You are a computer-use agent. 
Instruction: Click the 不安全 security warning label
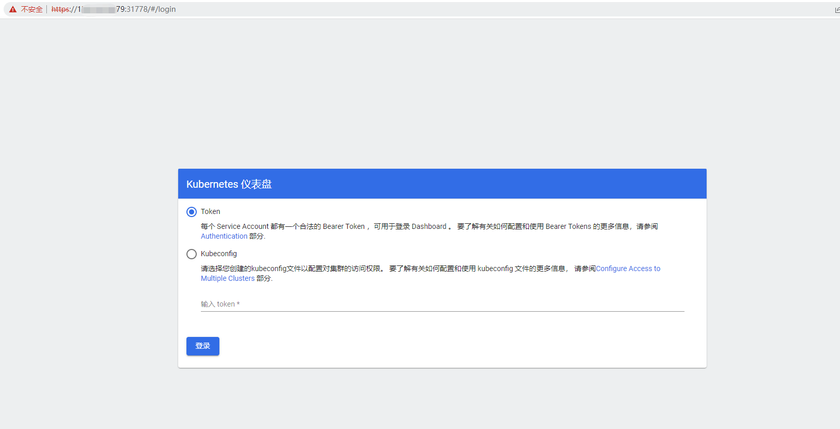(x=32, y=9)
